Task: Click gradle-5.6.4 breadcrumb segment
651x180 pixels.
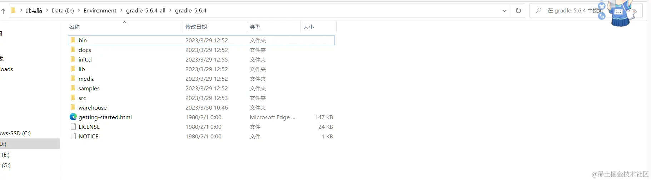Action: (x=191, y=11)
